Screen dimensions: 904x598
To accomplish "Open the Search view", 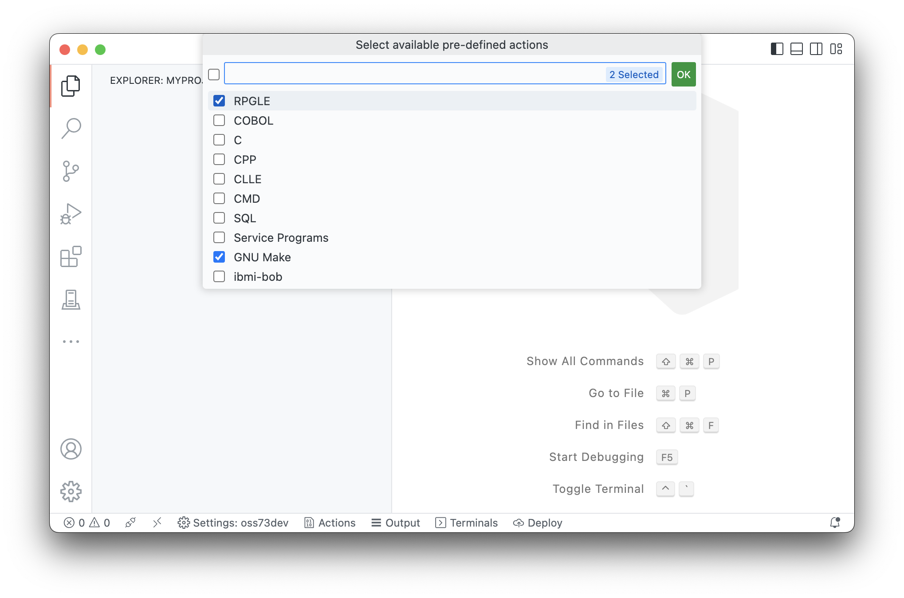I will tap(71, 128).
